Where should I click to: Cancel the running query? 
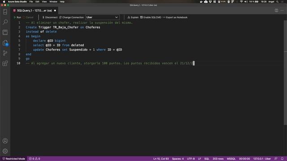click(x=28, y=17)
